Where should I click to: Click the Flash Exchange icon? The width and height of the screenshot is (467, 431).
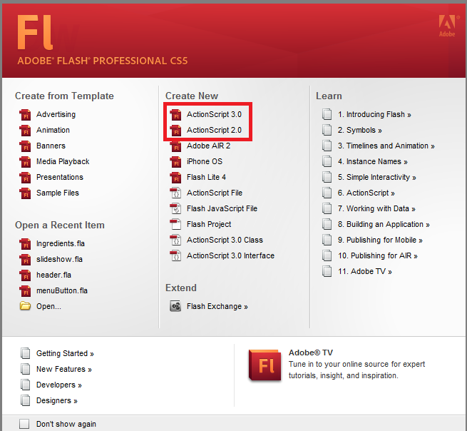(175, 306)
